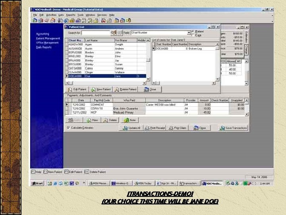Select the Catera Sammy patient row
286x215 pixels.
(x=107, y=68)
